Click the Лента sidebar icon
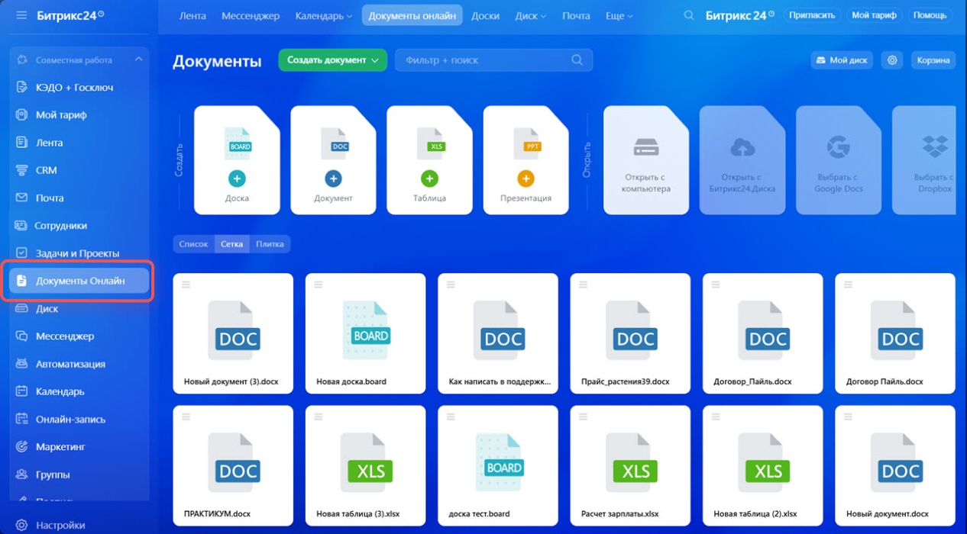The height and width of the screenshot is (534, 967). click(x=21, y=143)
